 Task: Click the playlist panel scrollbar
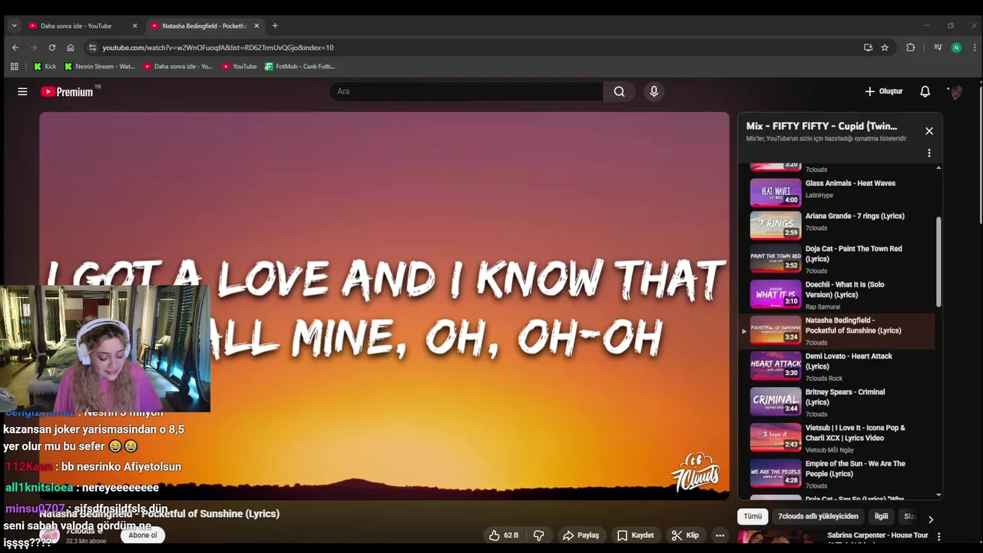[x=938, y=261]
